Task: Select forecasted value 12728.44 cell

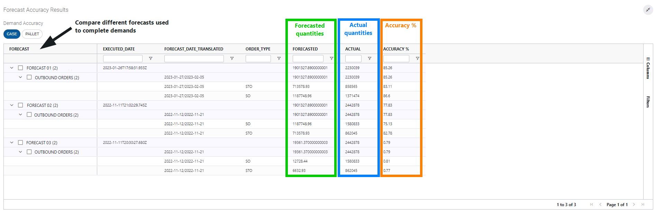Action: click(x=300, y=161)
